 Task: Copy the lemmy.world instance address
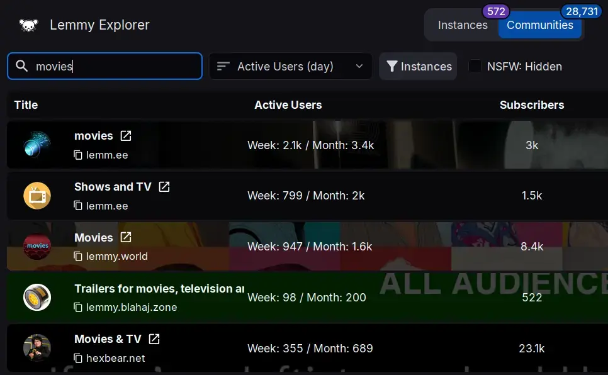78,256
